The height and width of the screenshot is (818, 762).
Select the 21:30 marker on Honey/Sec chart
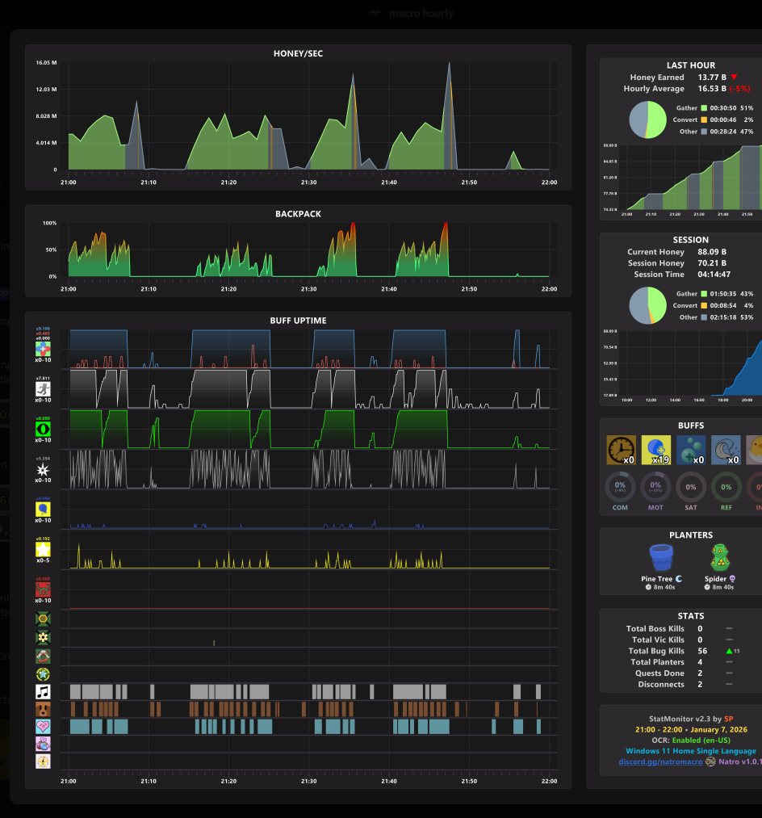[x=309, y=182]
